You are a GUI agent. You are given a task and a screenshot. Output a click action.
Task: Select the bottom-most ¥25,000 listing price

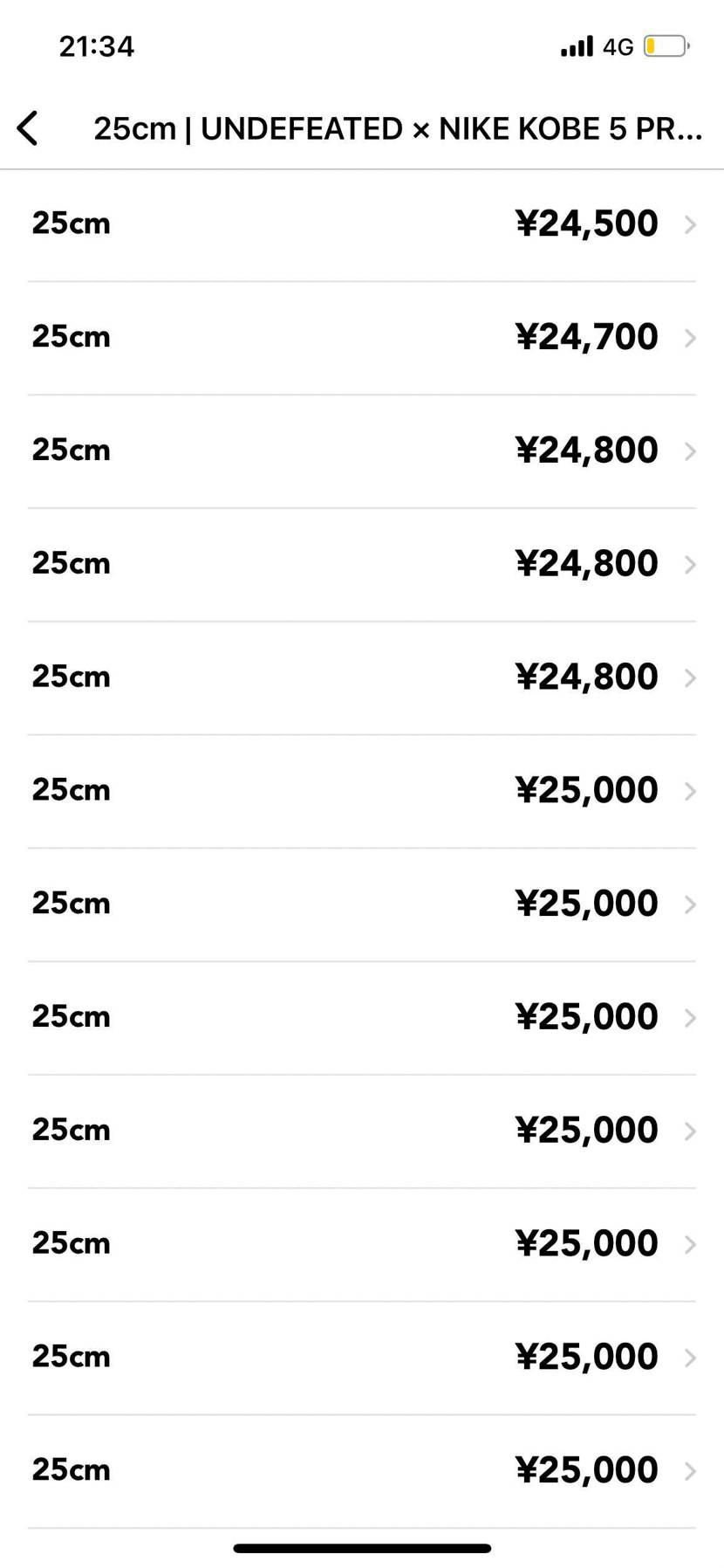click(x=586, y=1470)
